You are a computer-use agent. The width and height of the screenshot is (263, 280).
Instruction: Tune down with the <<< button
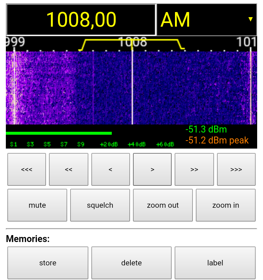point(27,169)
